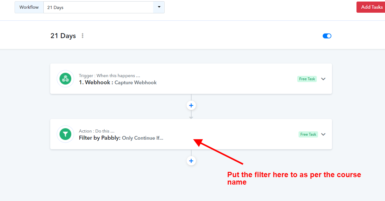
Task: Open the three-dot menu beside 21 Days title
Action: [82, 36]
